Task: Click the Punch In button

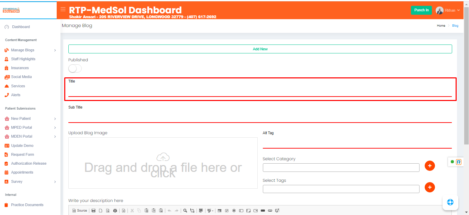Action: tap(421, 10)
